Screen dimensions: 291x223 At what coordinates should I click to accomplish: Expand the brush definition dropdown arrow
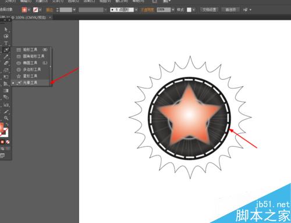pos(136,10)
